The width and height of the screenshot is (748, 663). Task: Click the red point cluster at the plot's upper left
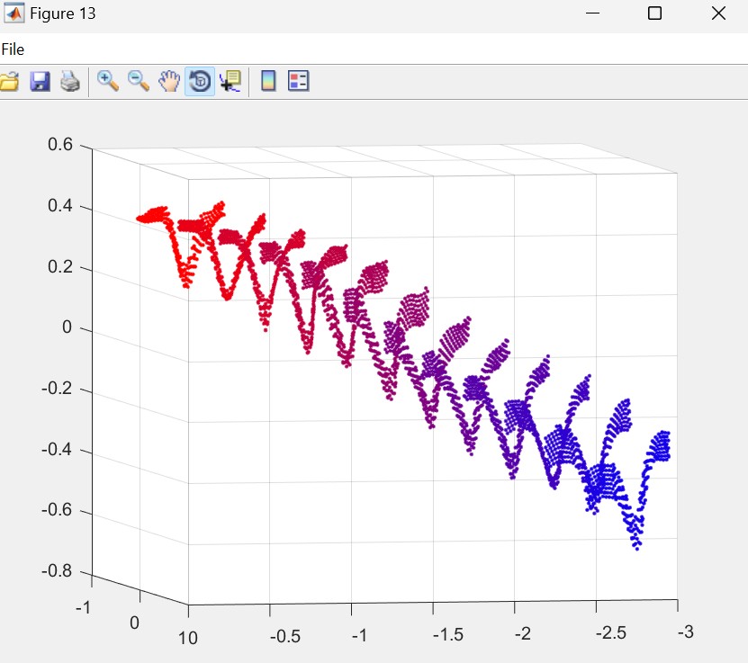click(153, 215)
